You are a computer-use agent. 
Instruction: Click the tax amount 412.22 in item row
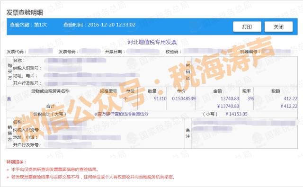coord(290,98)
